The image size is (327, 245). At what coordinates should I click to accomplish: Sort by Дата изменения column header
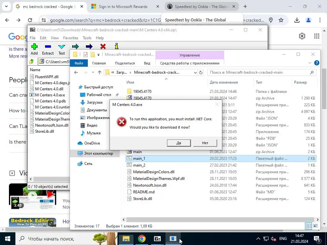224,82
